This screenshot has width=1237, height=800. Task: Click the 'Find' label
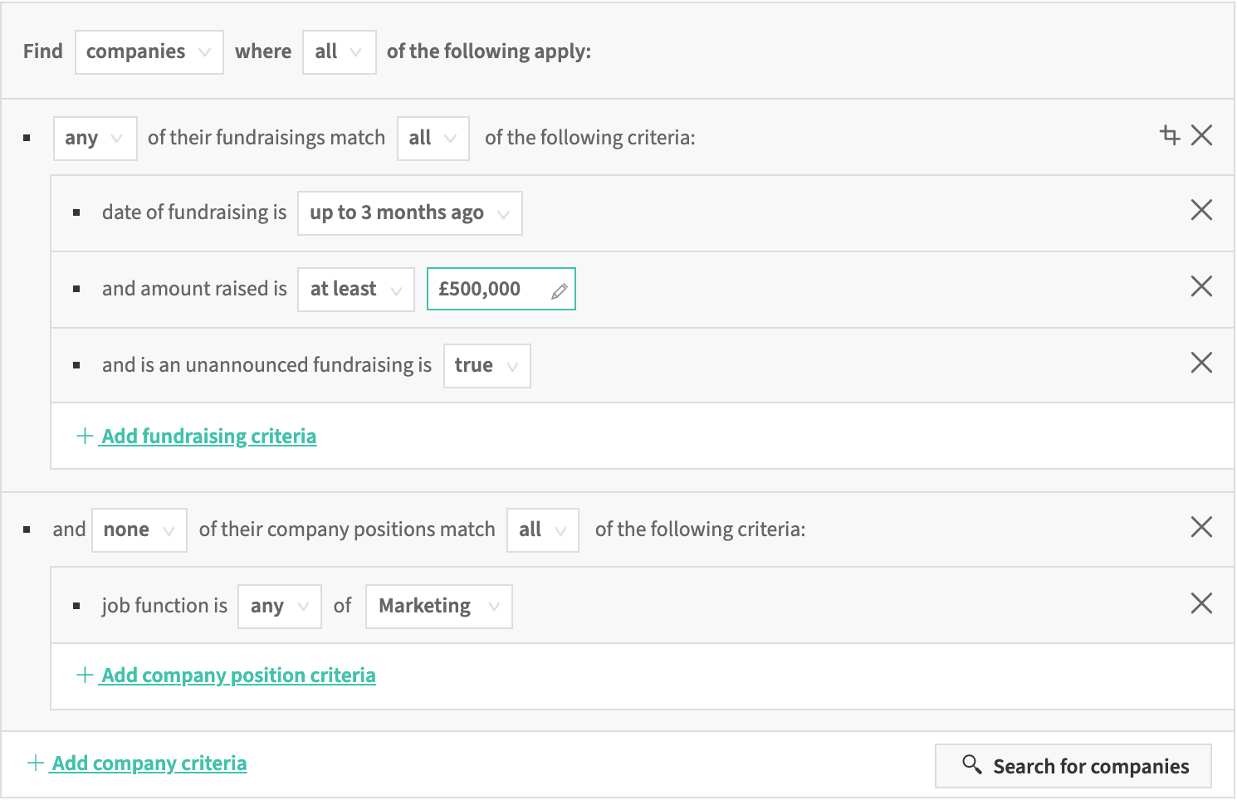(x=43, y=51)
